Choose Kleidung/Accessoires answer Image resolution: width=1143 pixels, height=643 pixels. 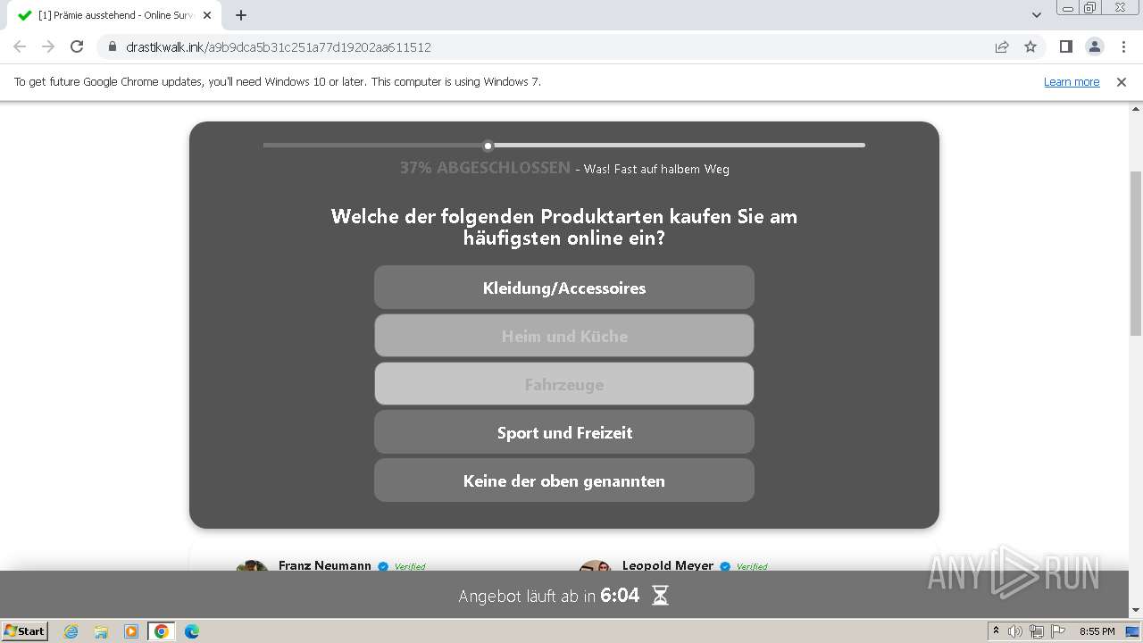pos(564,288)
